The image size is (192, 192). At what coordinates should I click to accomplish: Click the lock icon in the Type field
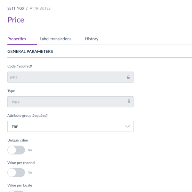pyautogui.click(x=129, y=101)
